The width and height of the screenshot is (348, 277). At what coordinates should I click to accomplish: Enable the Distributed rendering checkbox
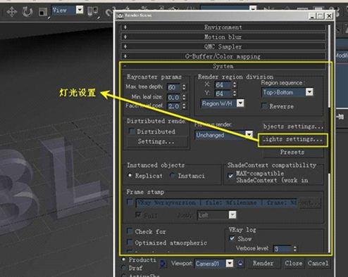[x=132, y=131]
